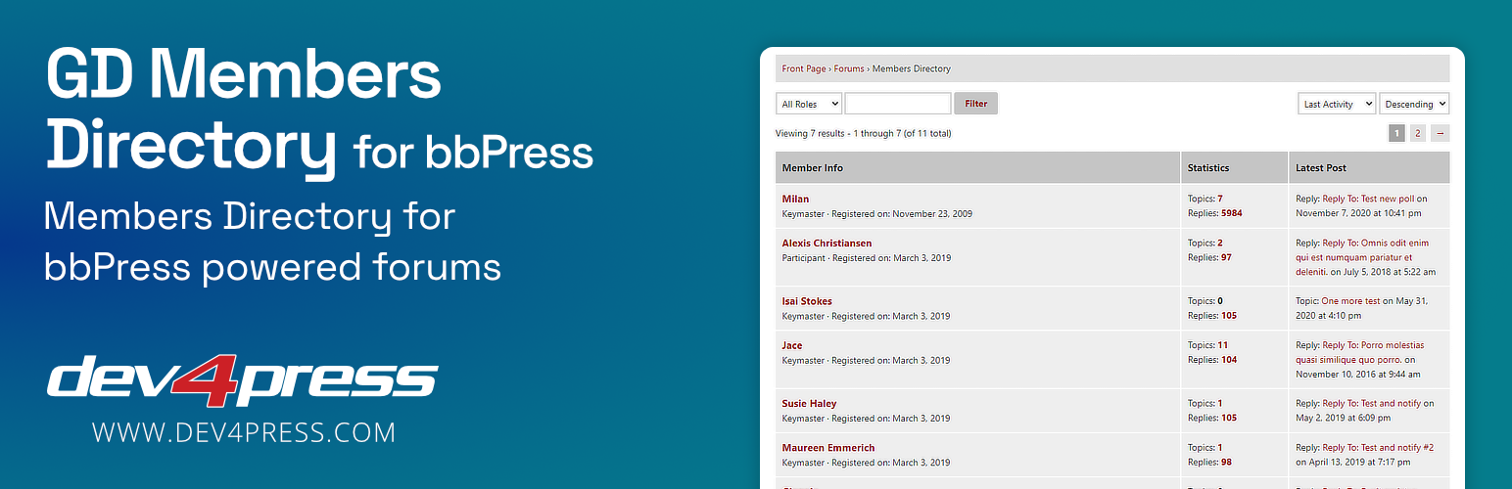
Task: Go to page 2 of results
Action: (x=1418, y=133)
